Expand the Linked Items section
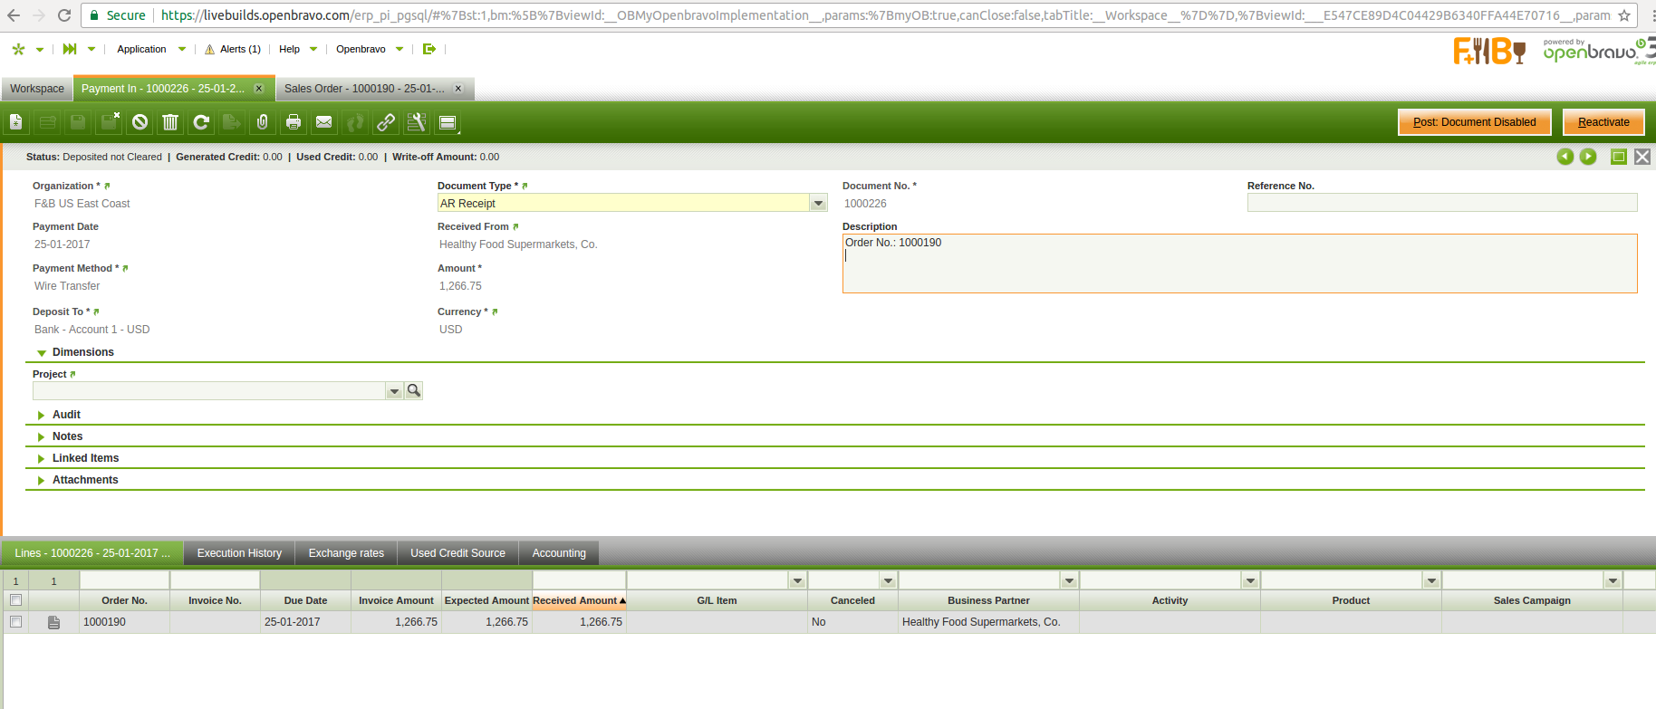Screen dimensions: 1656x709 point(85,458)
